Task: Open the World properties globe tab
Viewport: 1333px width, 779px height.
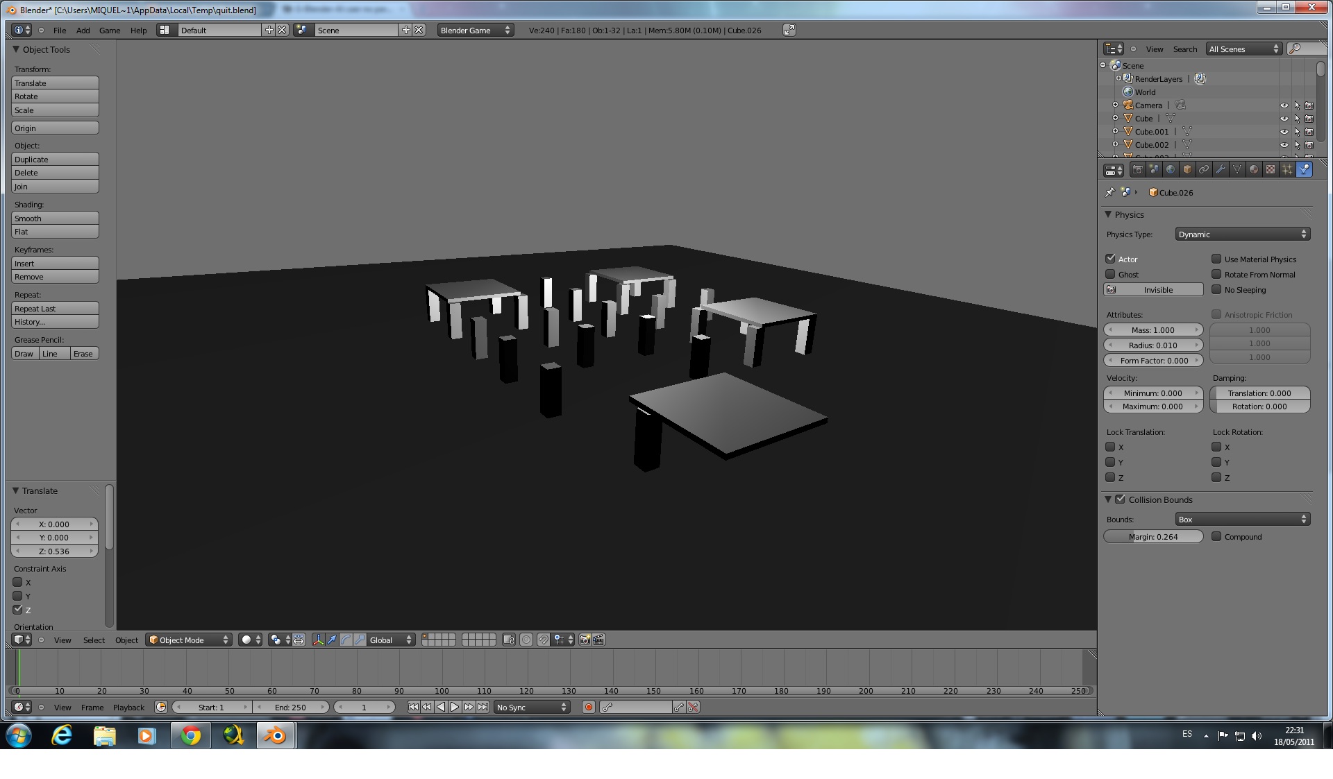Action: tap(1171, 169)
